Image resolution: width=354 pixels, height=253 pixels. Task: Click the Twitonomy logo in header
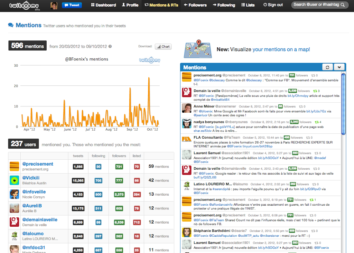coord(24,6)
